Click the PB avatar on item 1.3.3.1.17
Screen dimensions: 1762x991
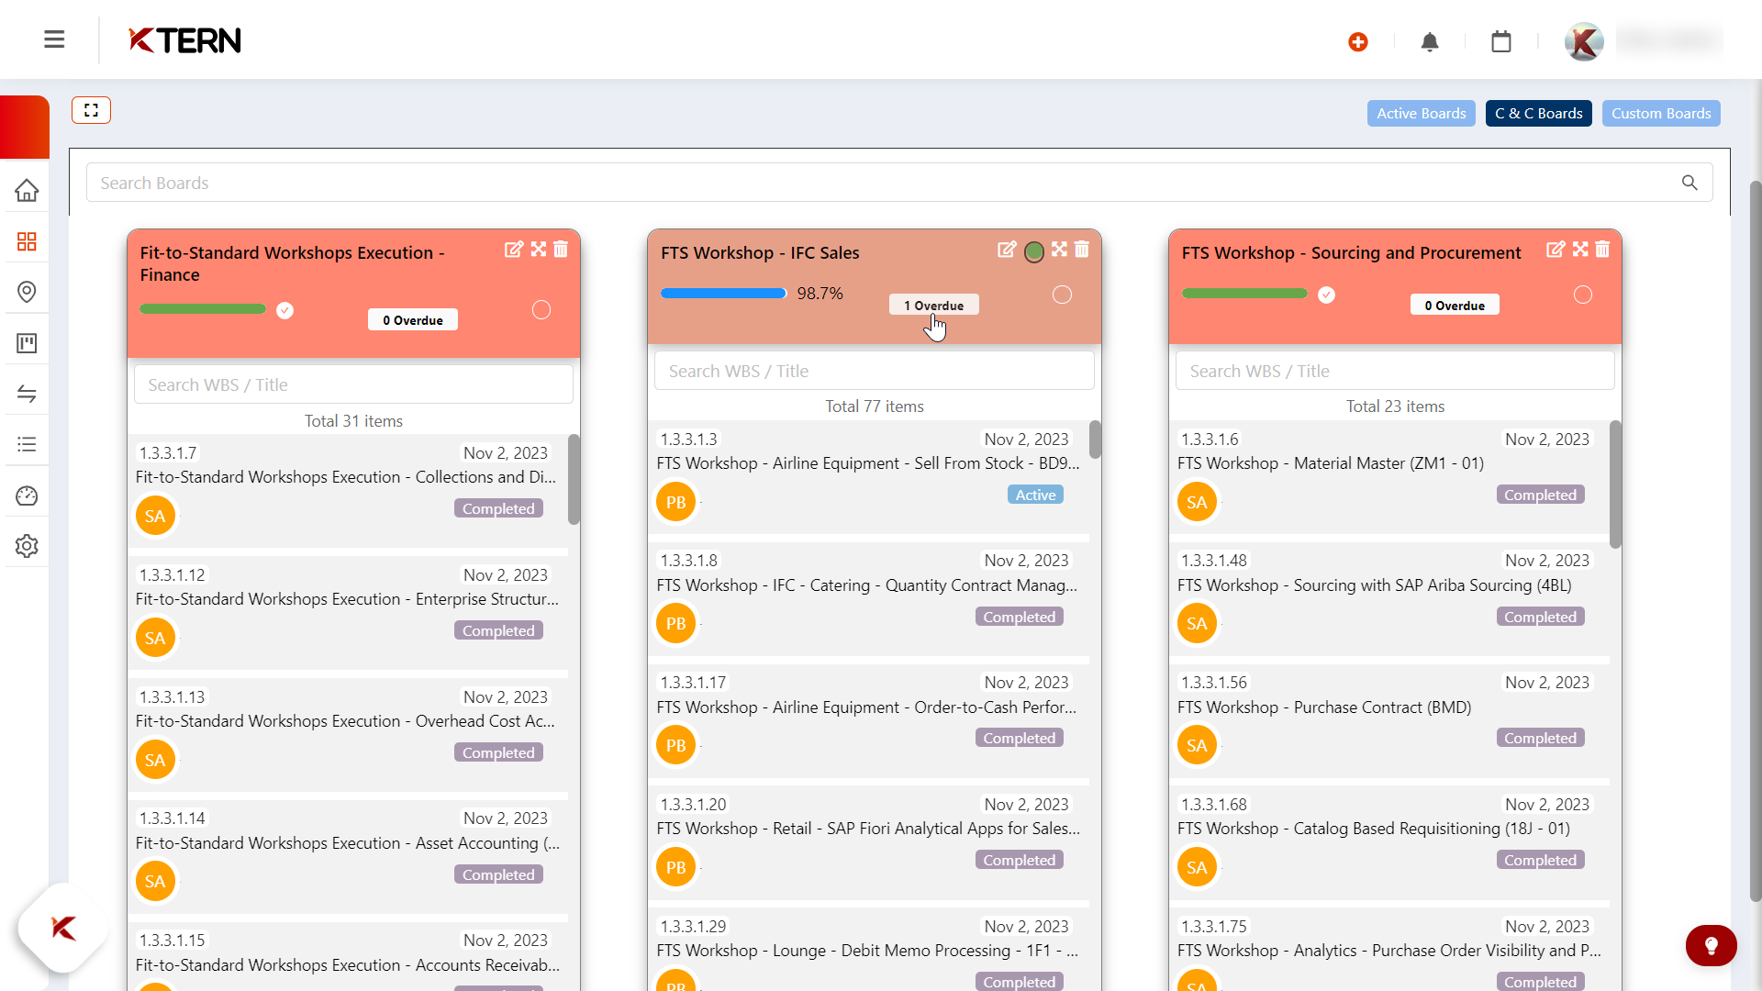point(675,745)
